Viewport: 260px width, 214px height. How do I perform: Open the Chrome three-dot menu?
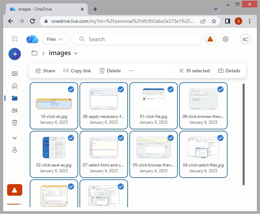point(249,21)
